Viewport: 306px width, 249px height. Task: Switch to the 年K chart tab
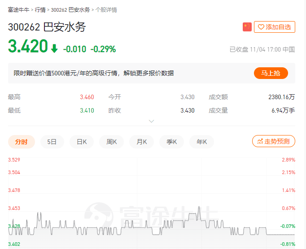(x=201, y=142)
